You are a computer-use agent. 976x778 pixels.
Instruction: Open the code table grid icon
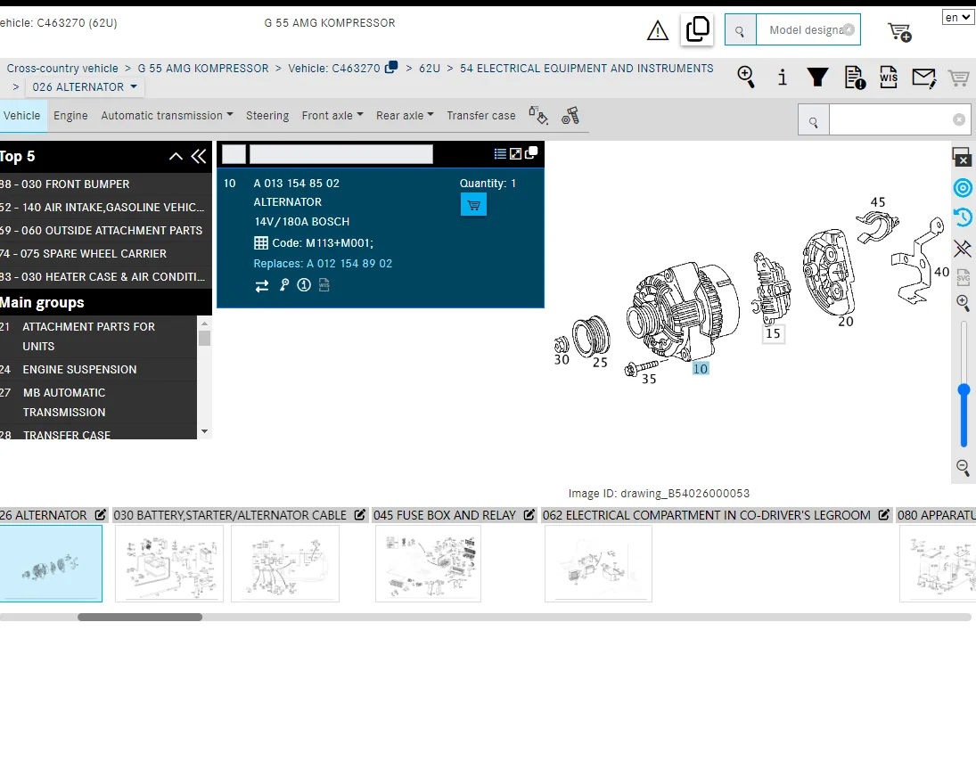point(261,242)
